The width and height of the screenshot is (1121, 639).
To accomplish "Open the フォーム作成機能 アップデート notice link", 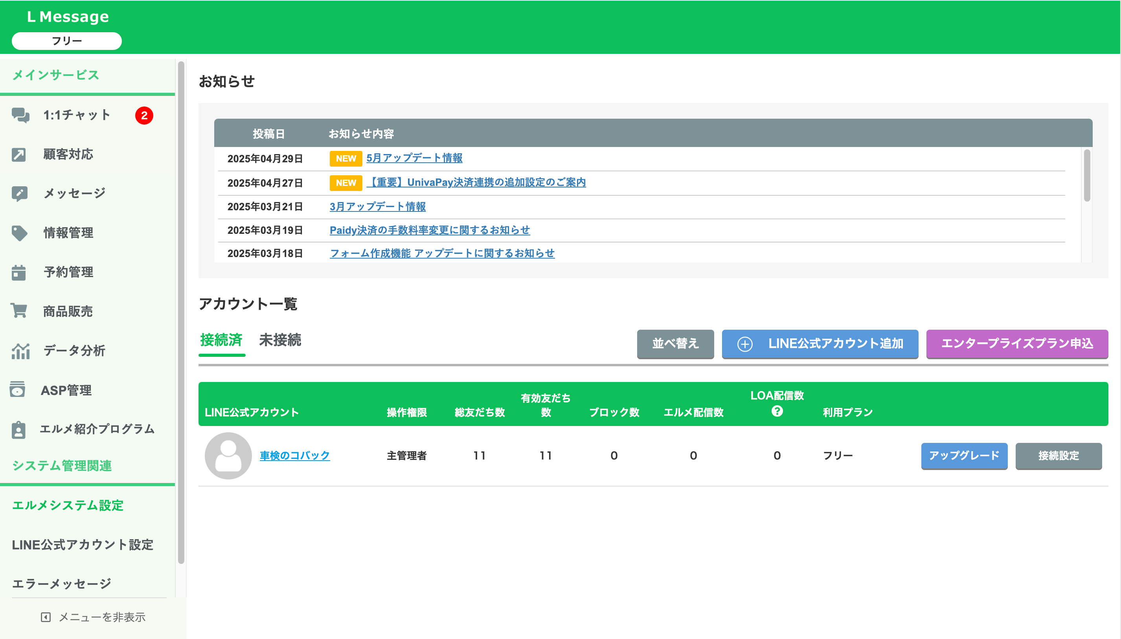I will (x=442, y=253).
